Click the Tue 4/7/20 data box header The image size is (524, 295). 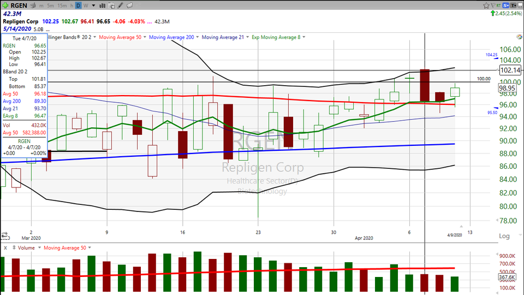pyautogui.click(x=25, y=38)
